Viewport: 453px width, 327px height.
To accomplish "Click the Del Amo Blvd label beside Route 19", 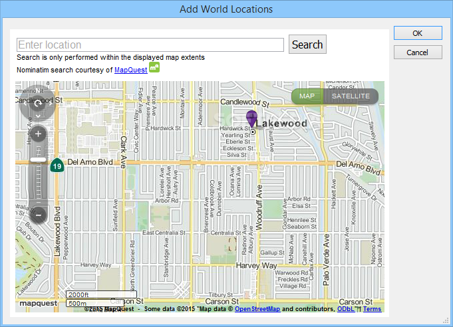I will coord(90,162).
